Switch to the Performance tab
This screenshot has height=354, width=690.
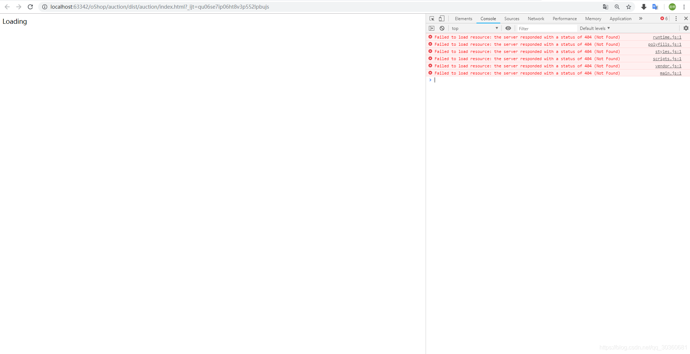(x=564, y=19)
